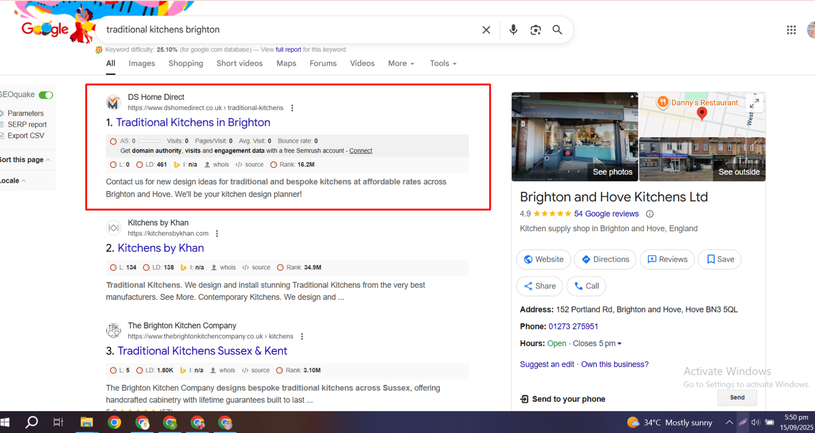Image resolution: width=815 pixels, height=433 pixels.
Task: Open Google Lens image search icon
Action: tap(535, 30)
